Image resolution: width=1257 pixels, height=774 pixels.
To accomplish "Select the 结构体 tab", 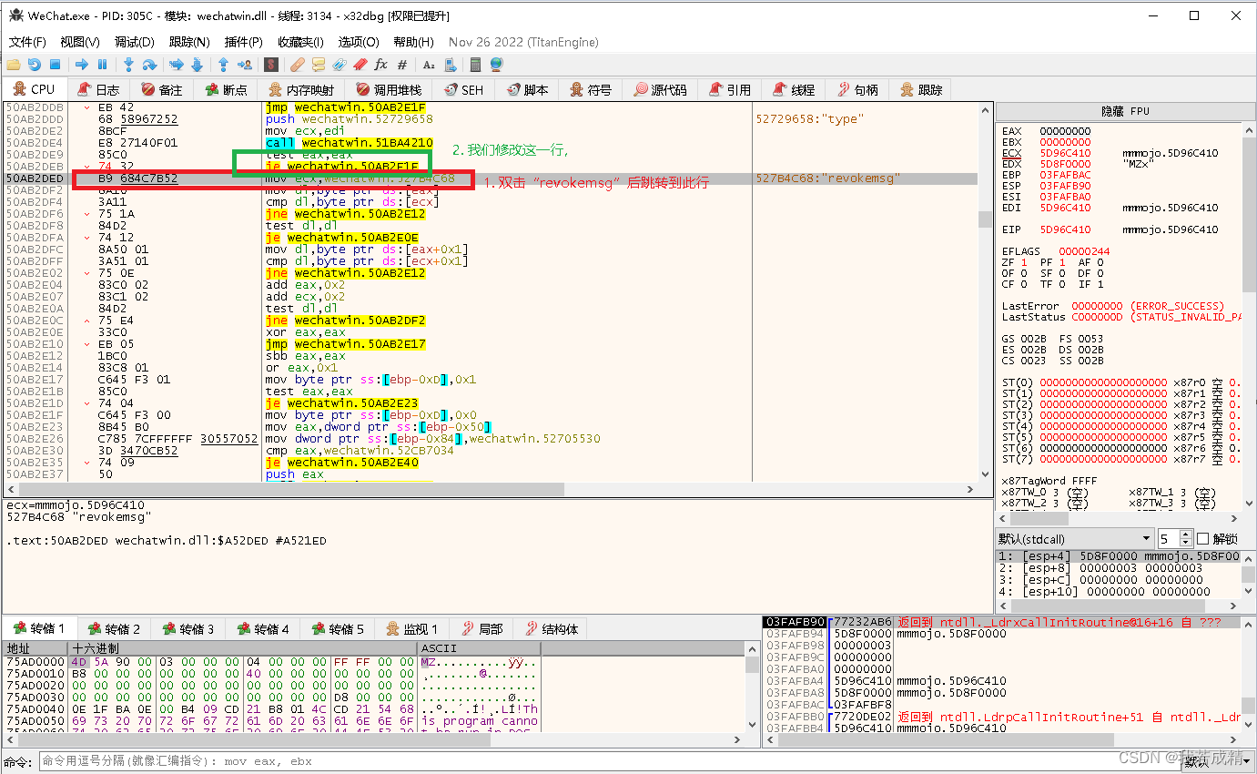I will [x=551, y=628].
